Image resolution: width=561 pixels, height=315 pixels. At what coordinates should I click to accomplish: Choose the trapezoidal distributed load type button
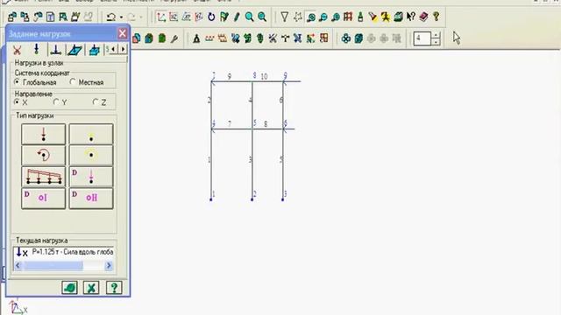coord(43,177)
